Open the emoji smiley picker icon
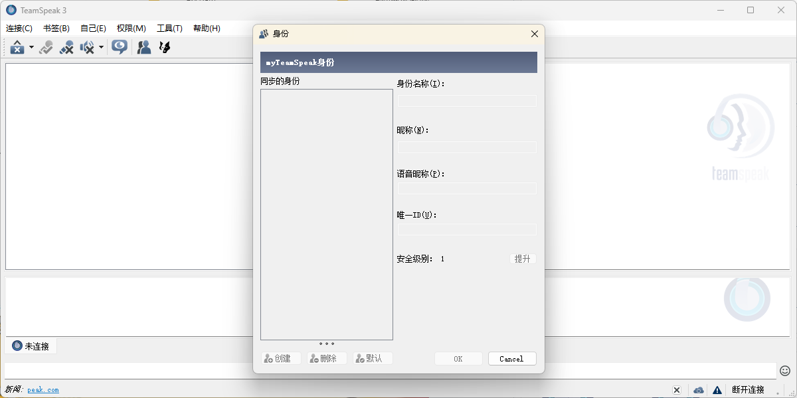This screenshot has height=398, width=797. [x=785, y=370]
